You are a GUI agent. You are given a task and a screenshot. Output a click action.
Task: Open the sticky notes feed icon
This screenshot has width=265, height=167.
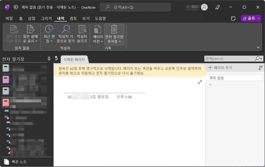pyautogui.click(x=233, y=18)
